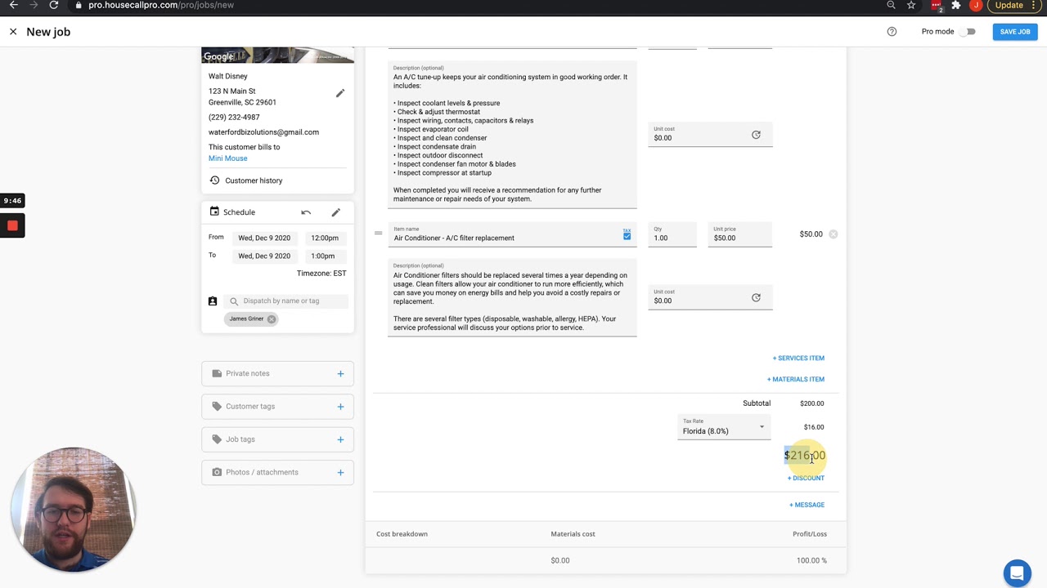
Task: Add a MESSAGE
Action: point(807,505)
